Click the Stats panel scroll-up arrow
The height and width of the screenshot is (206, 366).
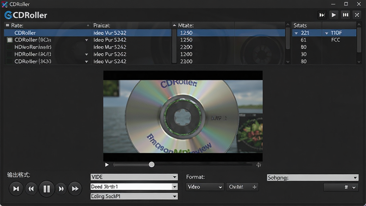tap(359, 24)
